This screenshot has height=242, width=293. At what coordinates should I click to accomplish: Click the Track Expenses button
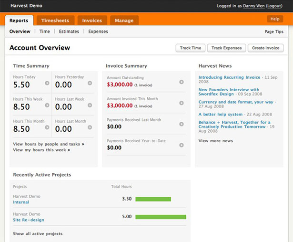coord(226,48)
